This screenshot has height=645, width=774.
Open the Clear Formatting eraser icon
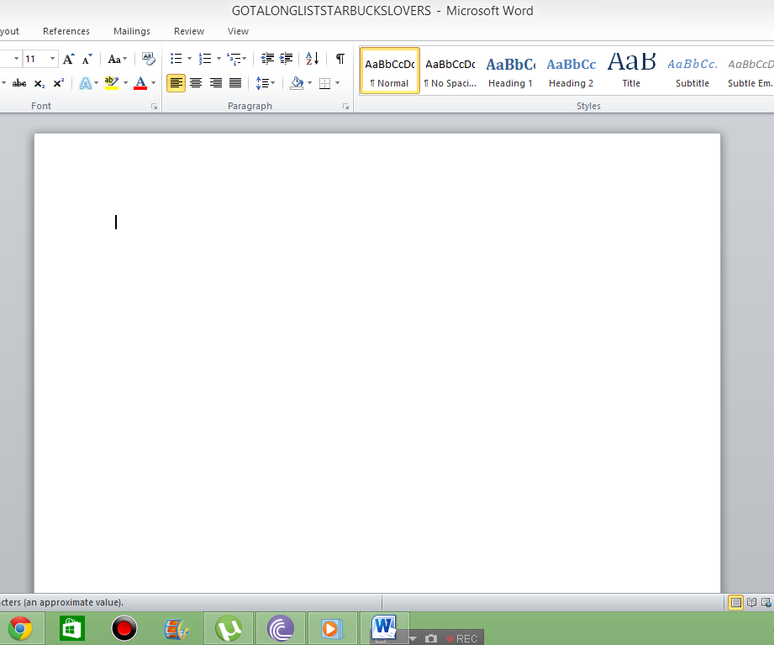[x=149, y=60]
